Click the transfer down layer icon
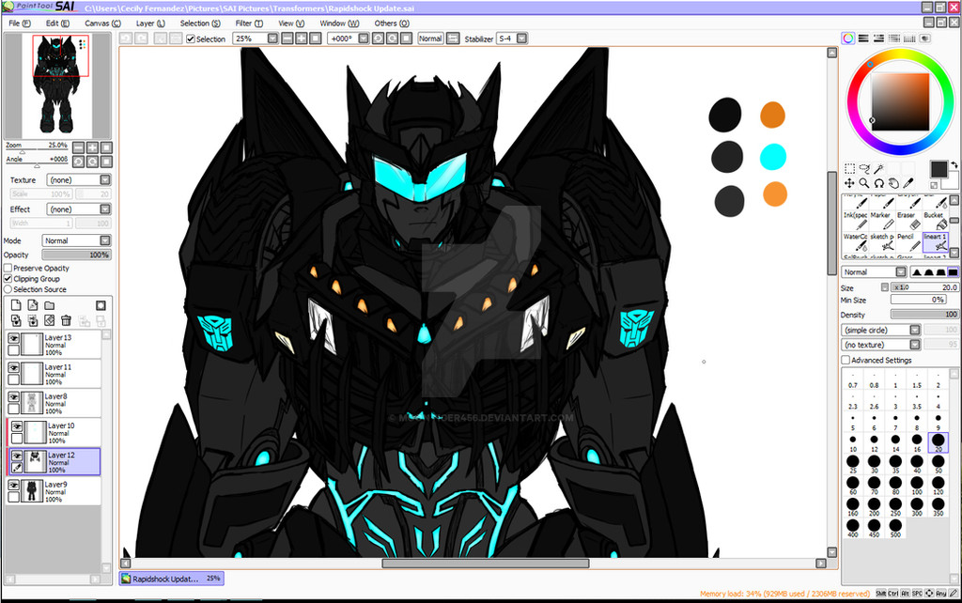 click(16, 320)
